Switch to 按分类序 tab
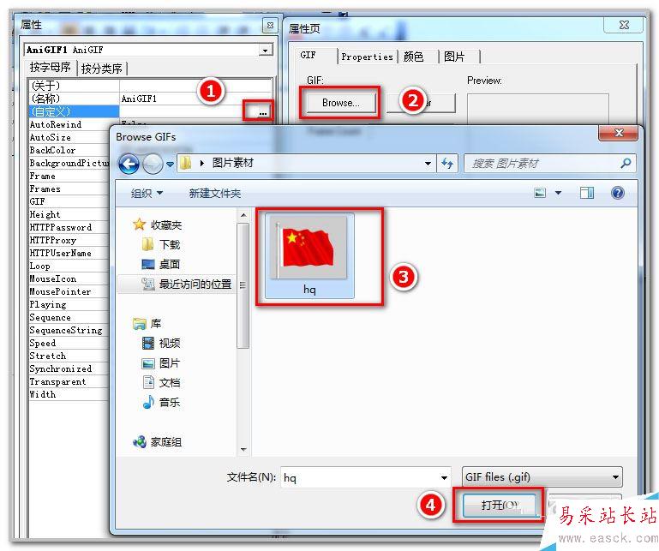Viewport: 659px width, 551px height. (x=101, y=68)
